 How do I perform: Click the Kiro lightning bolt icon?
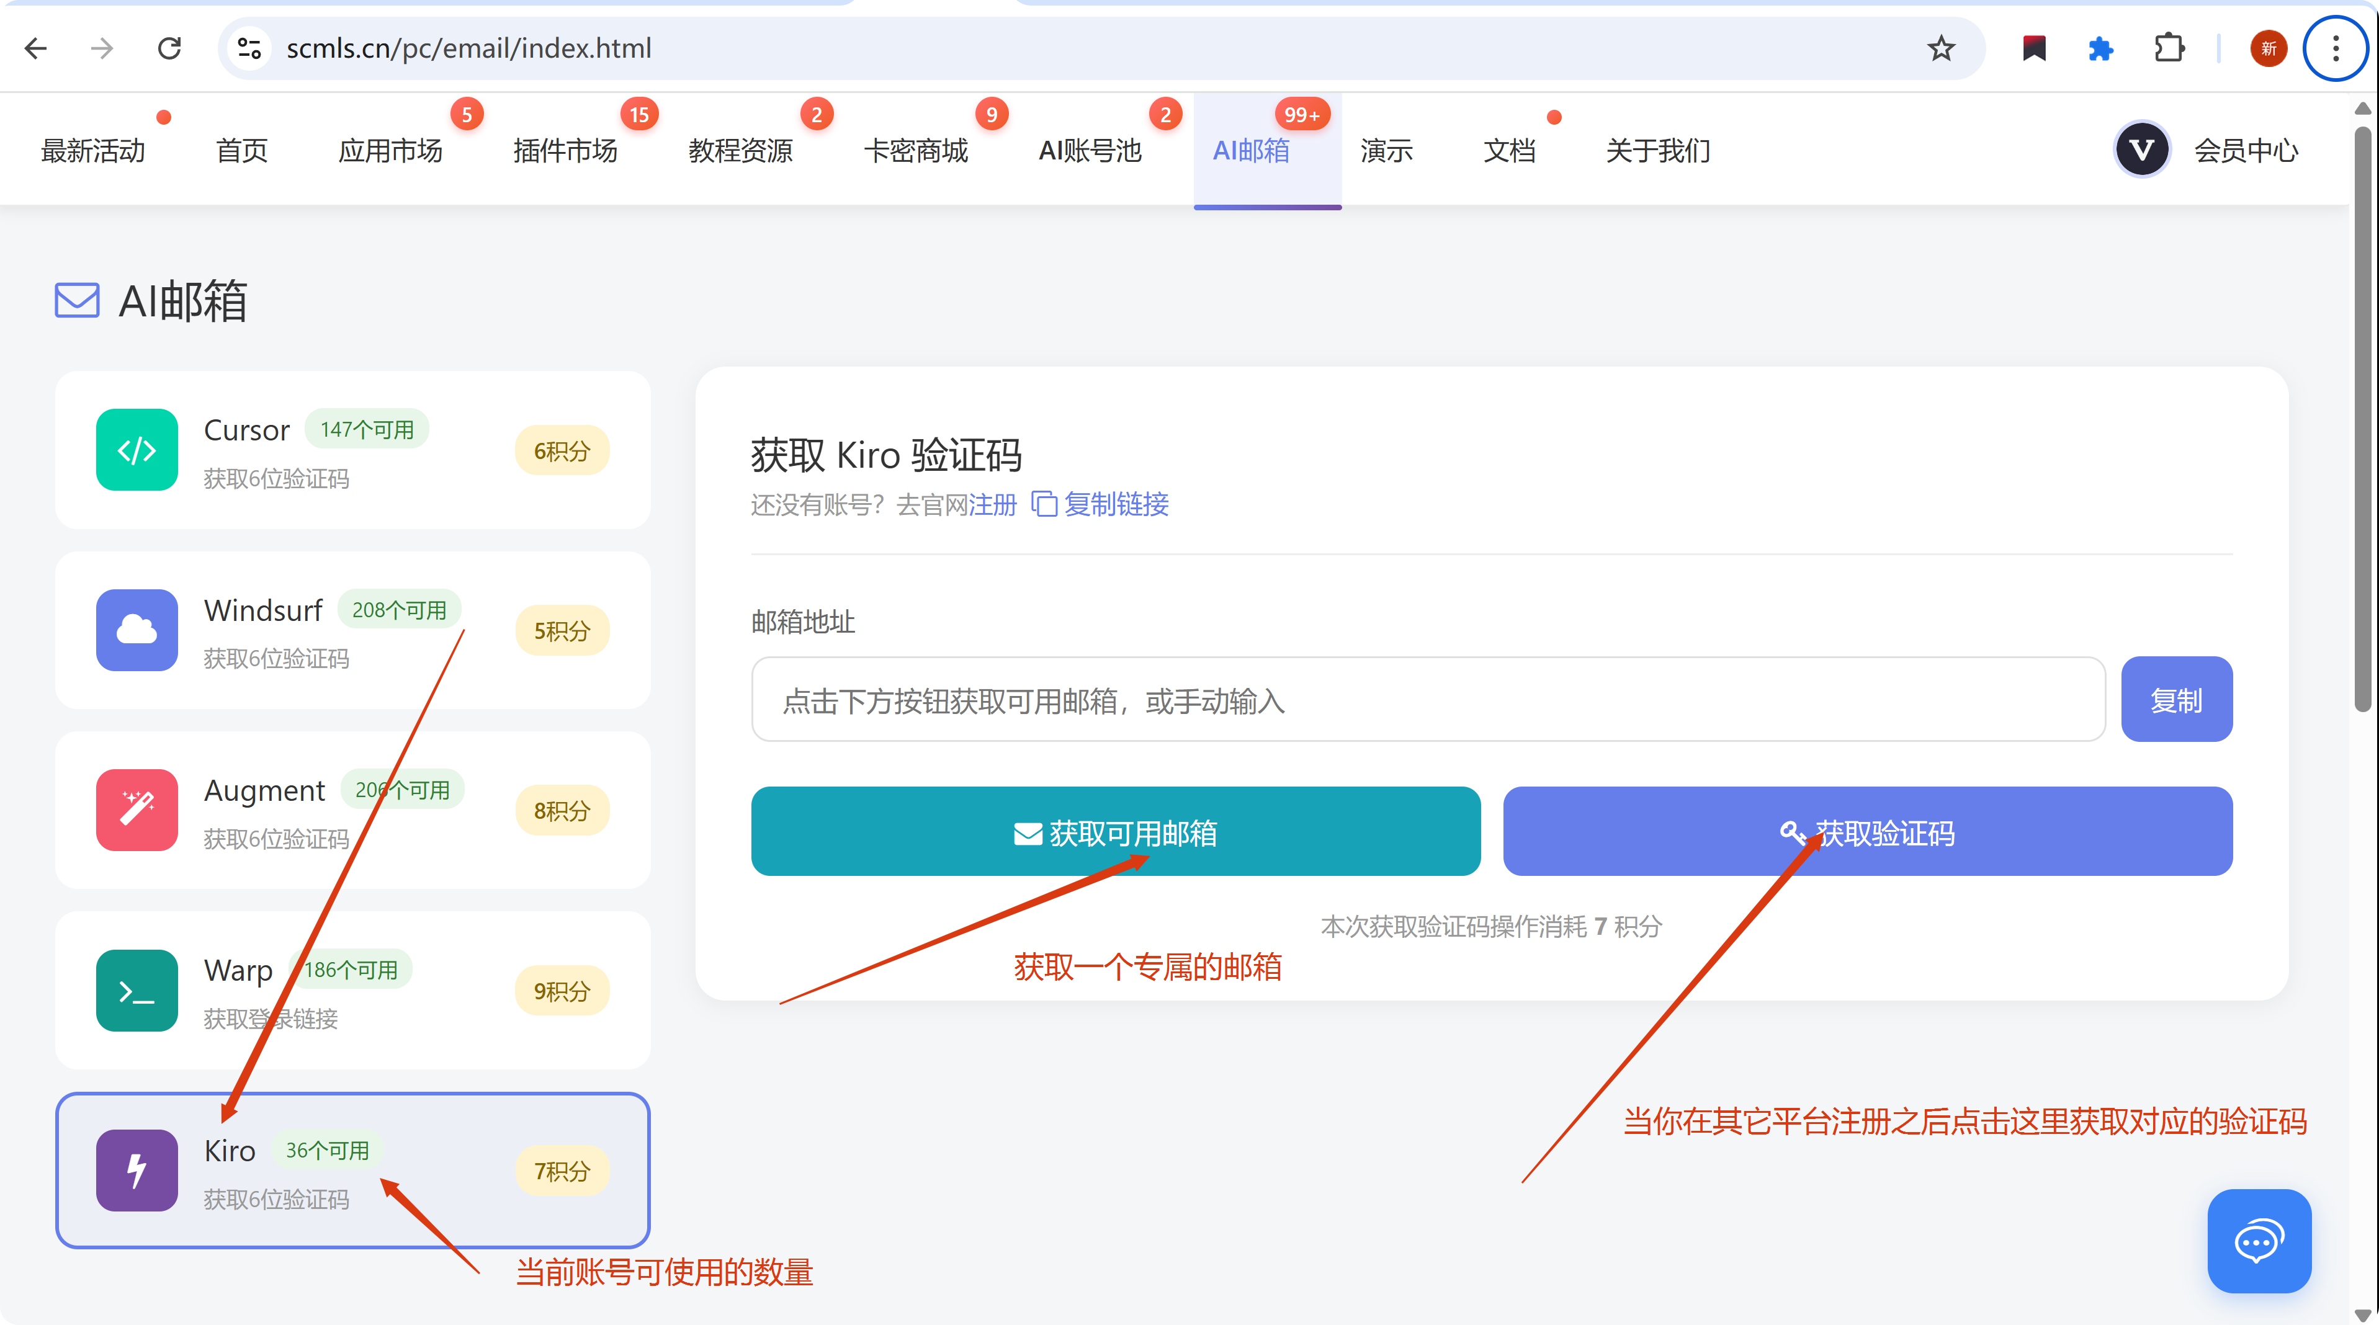click(x=137, y=1170)
